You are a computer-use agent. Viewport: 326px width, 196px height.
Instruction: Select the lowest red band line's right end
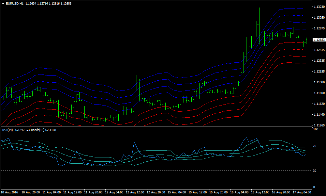pyautogui.click(x=305, y=63)
